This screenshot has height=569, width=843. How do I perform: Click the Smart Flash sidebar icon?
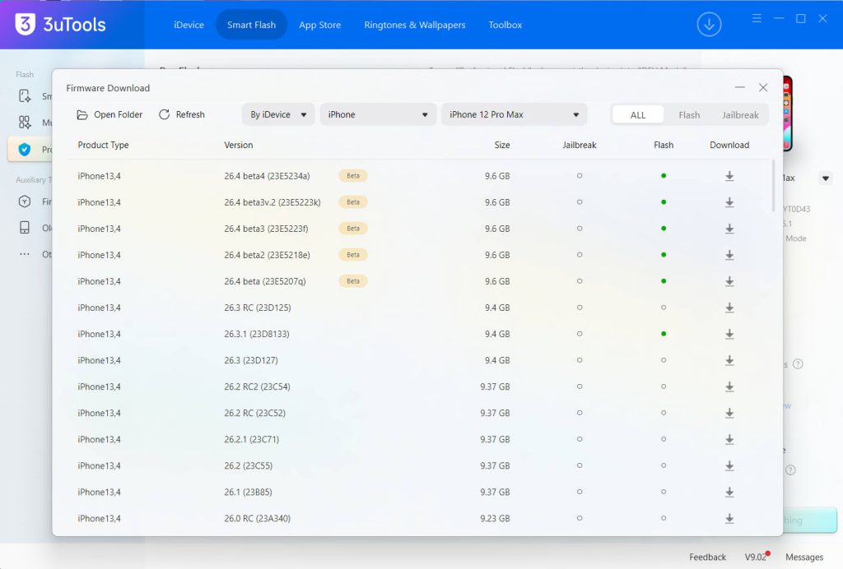click(25, 96)
